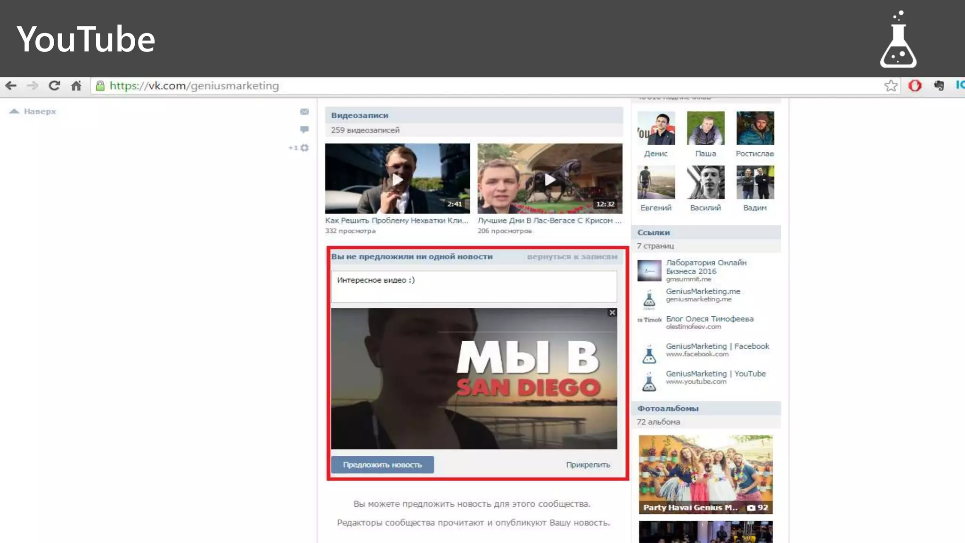Click the '7 страниц' count text
965x543 pixels.
coord(655,246)
